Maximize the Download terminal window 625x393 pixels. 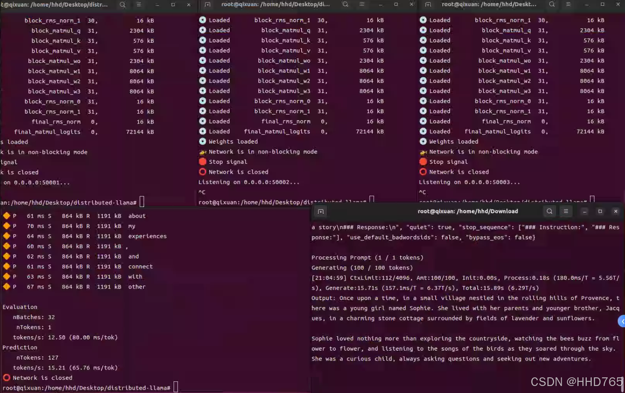click(x=600, y=212)
